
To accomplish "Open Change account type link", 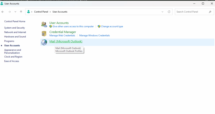I will click(x=112, y=26).
